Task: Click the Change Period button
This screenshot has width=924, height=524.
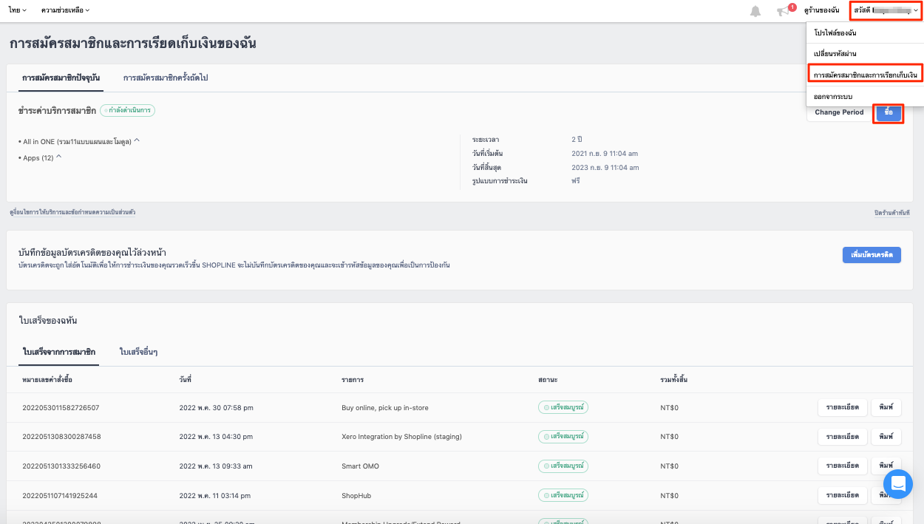Action: 839,112
